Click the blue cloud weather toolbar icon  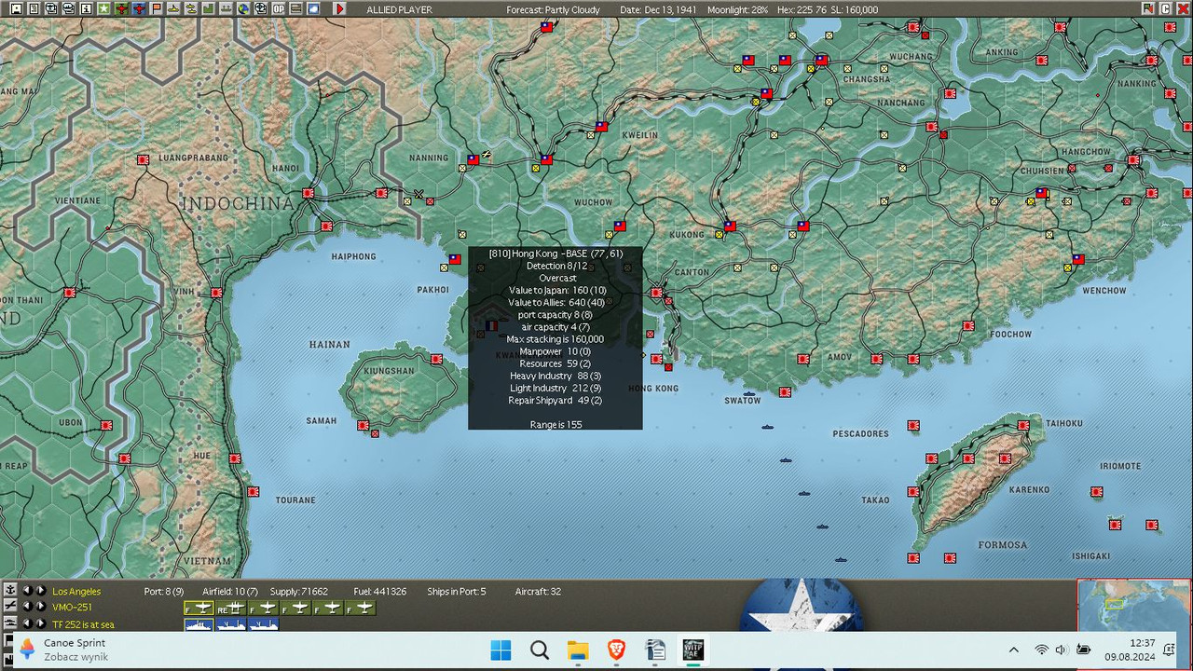click(313, 8)
